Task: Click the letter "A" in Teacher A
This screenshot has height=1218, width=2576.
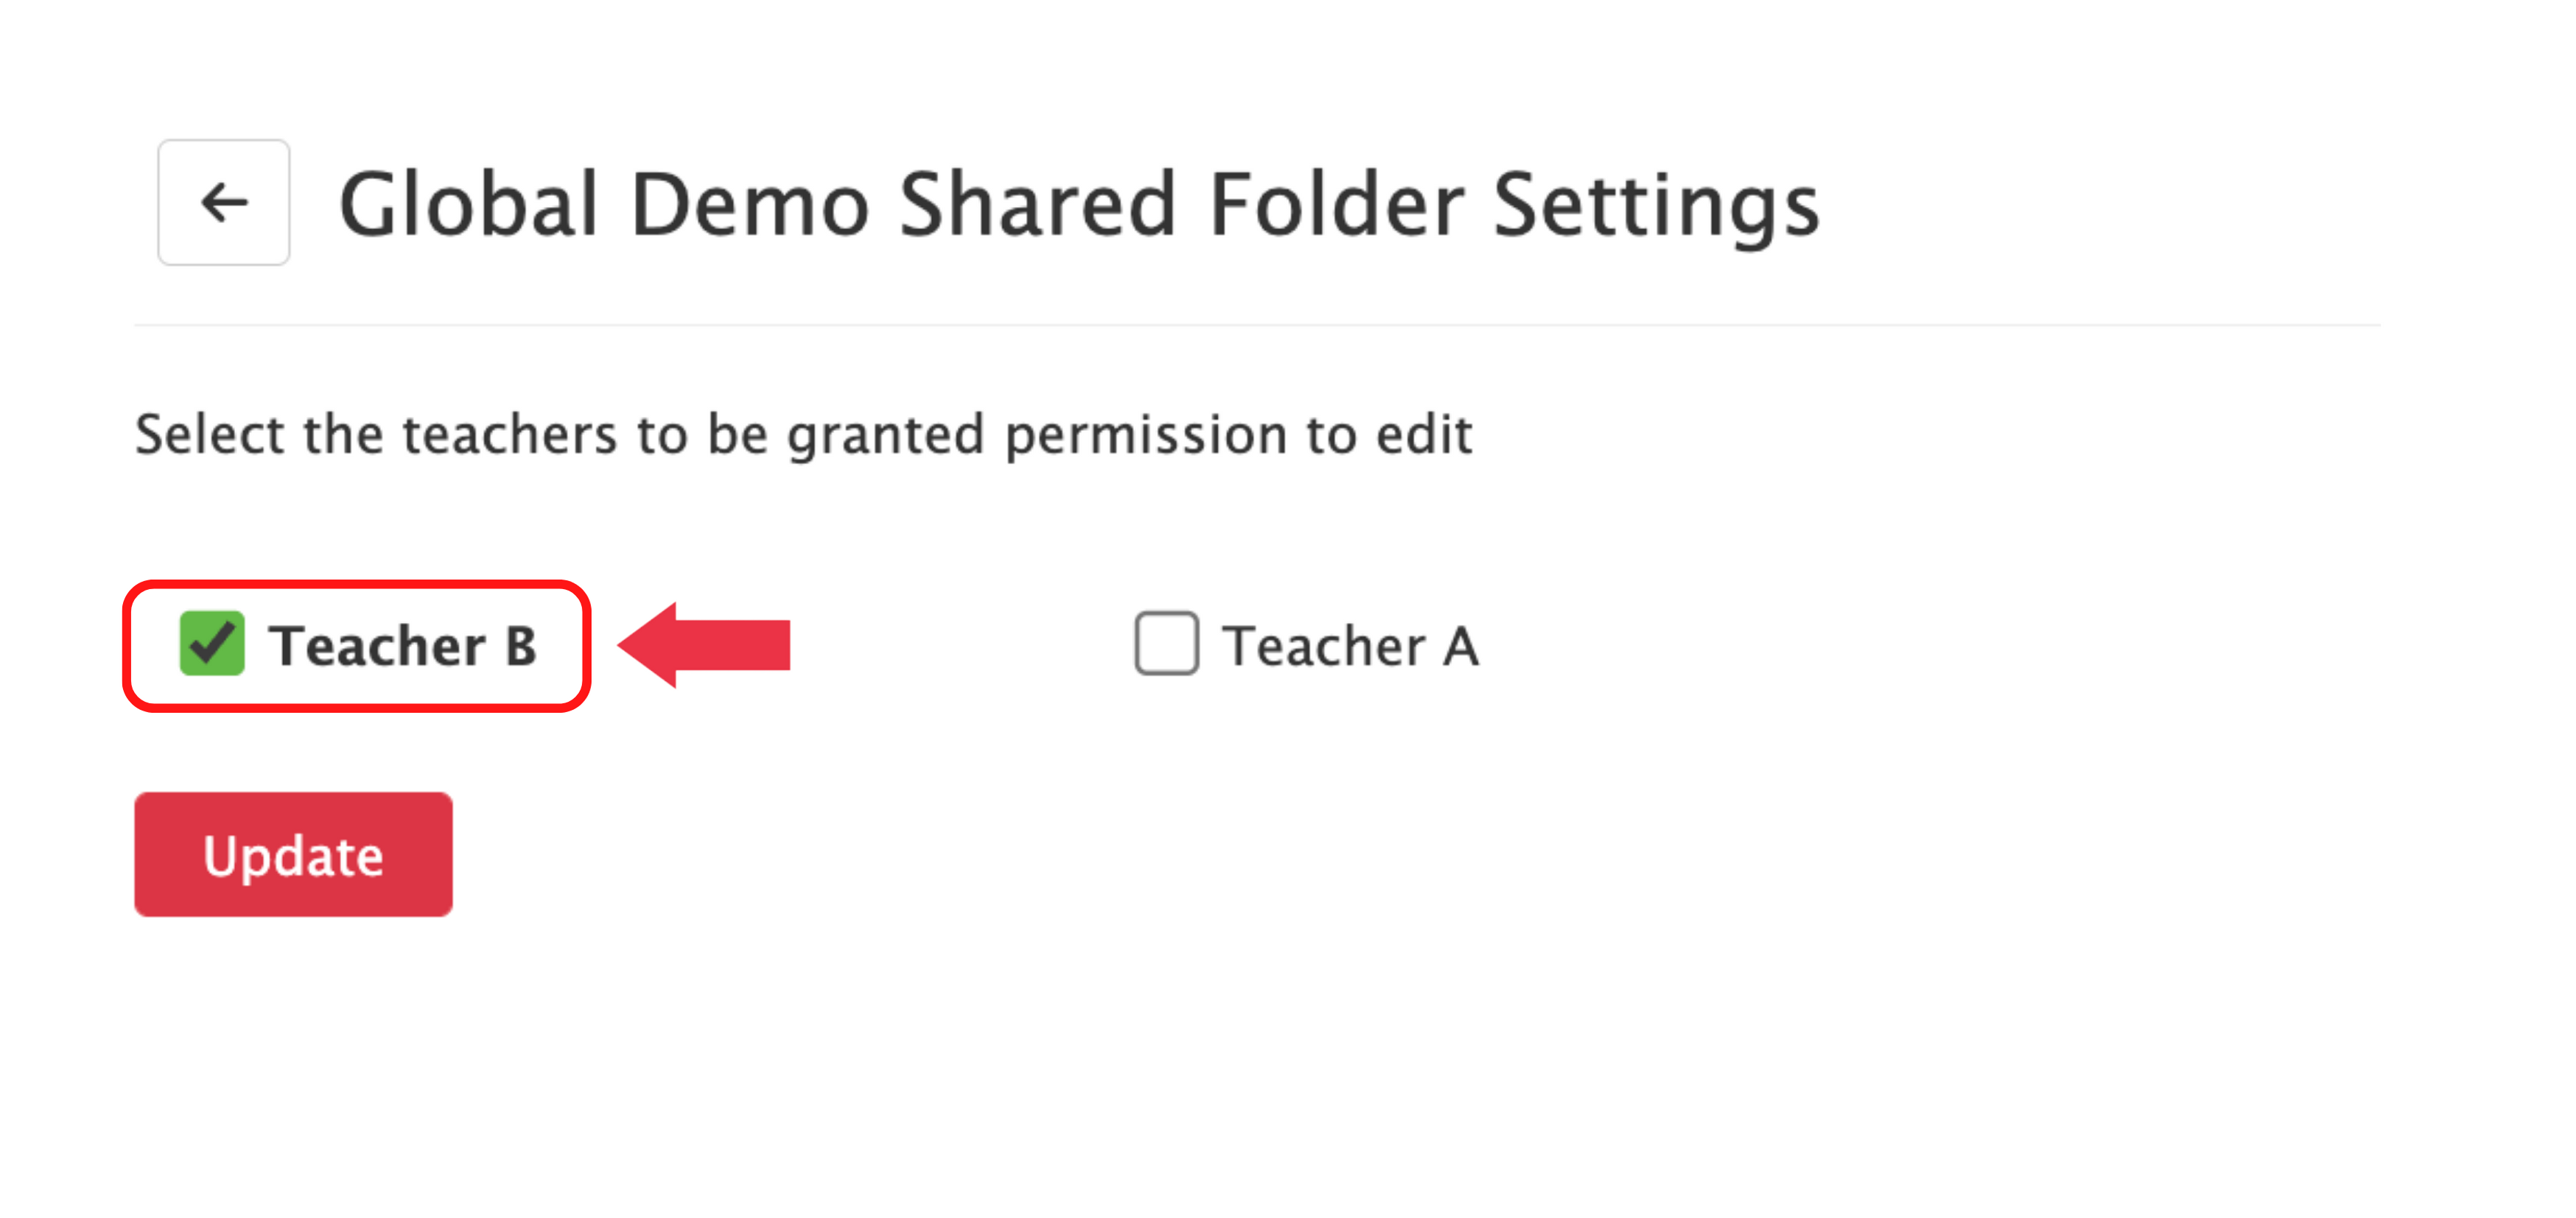Action: point(1460,646)
